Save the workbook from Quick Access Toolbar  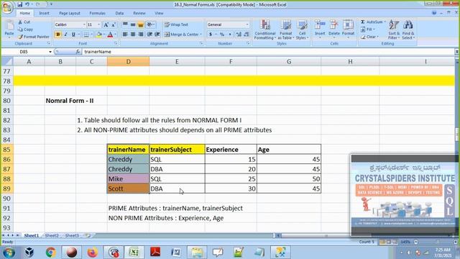click(x=19, y=4)
